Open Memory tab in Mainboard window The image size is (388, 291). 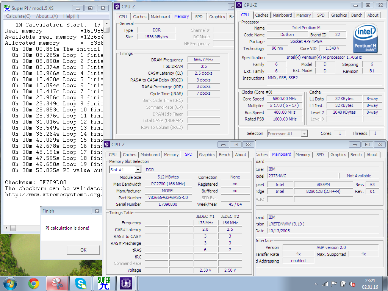[303, 155]
